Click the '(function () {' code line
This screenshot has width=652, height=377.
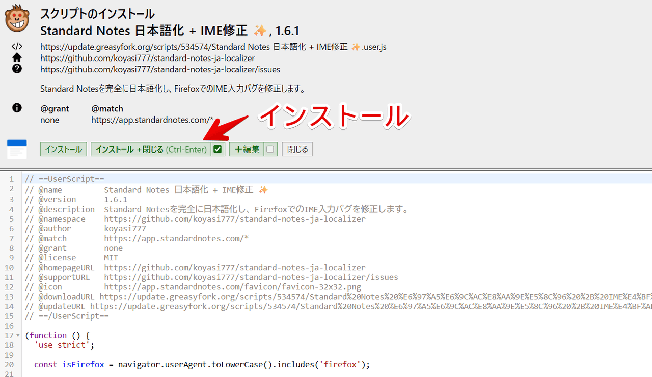tap(57, 335)
